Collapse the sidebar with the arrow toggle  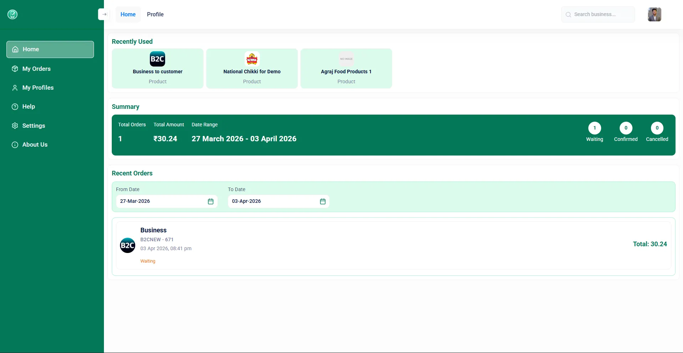[104, 14]
